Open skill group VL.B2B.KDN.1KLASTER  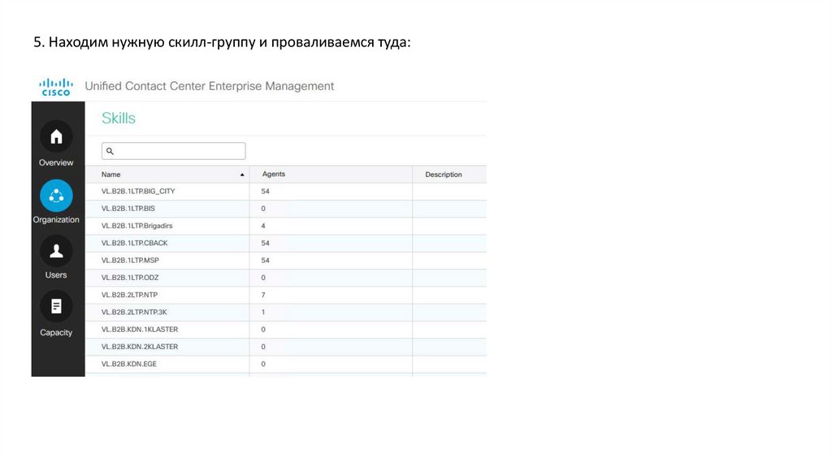[140, 330]
